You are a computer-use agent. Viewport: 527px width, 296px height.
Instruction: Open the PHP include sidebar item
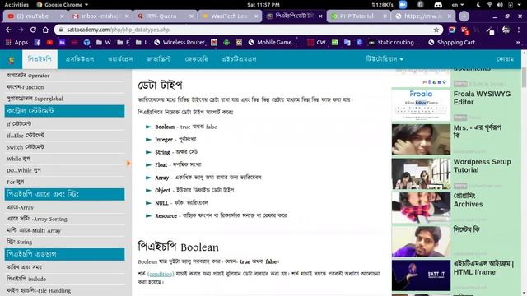point(26,279)
